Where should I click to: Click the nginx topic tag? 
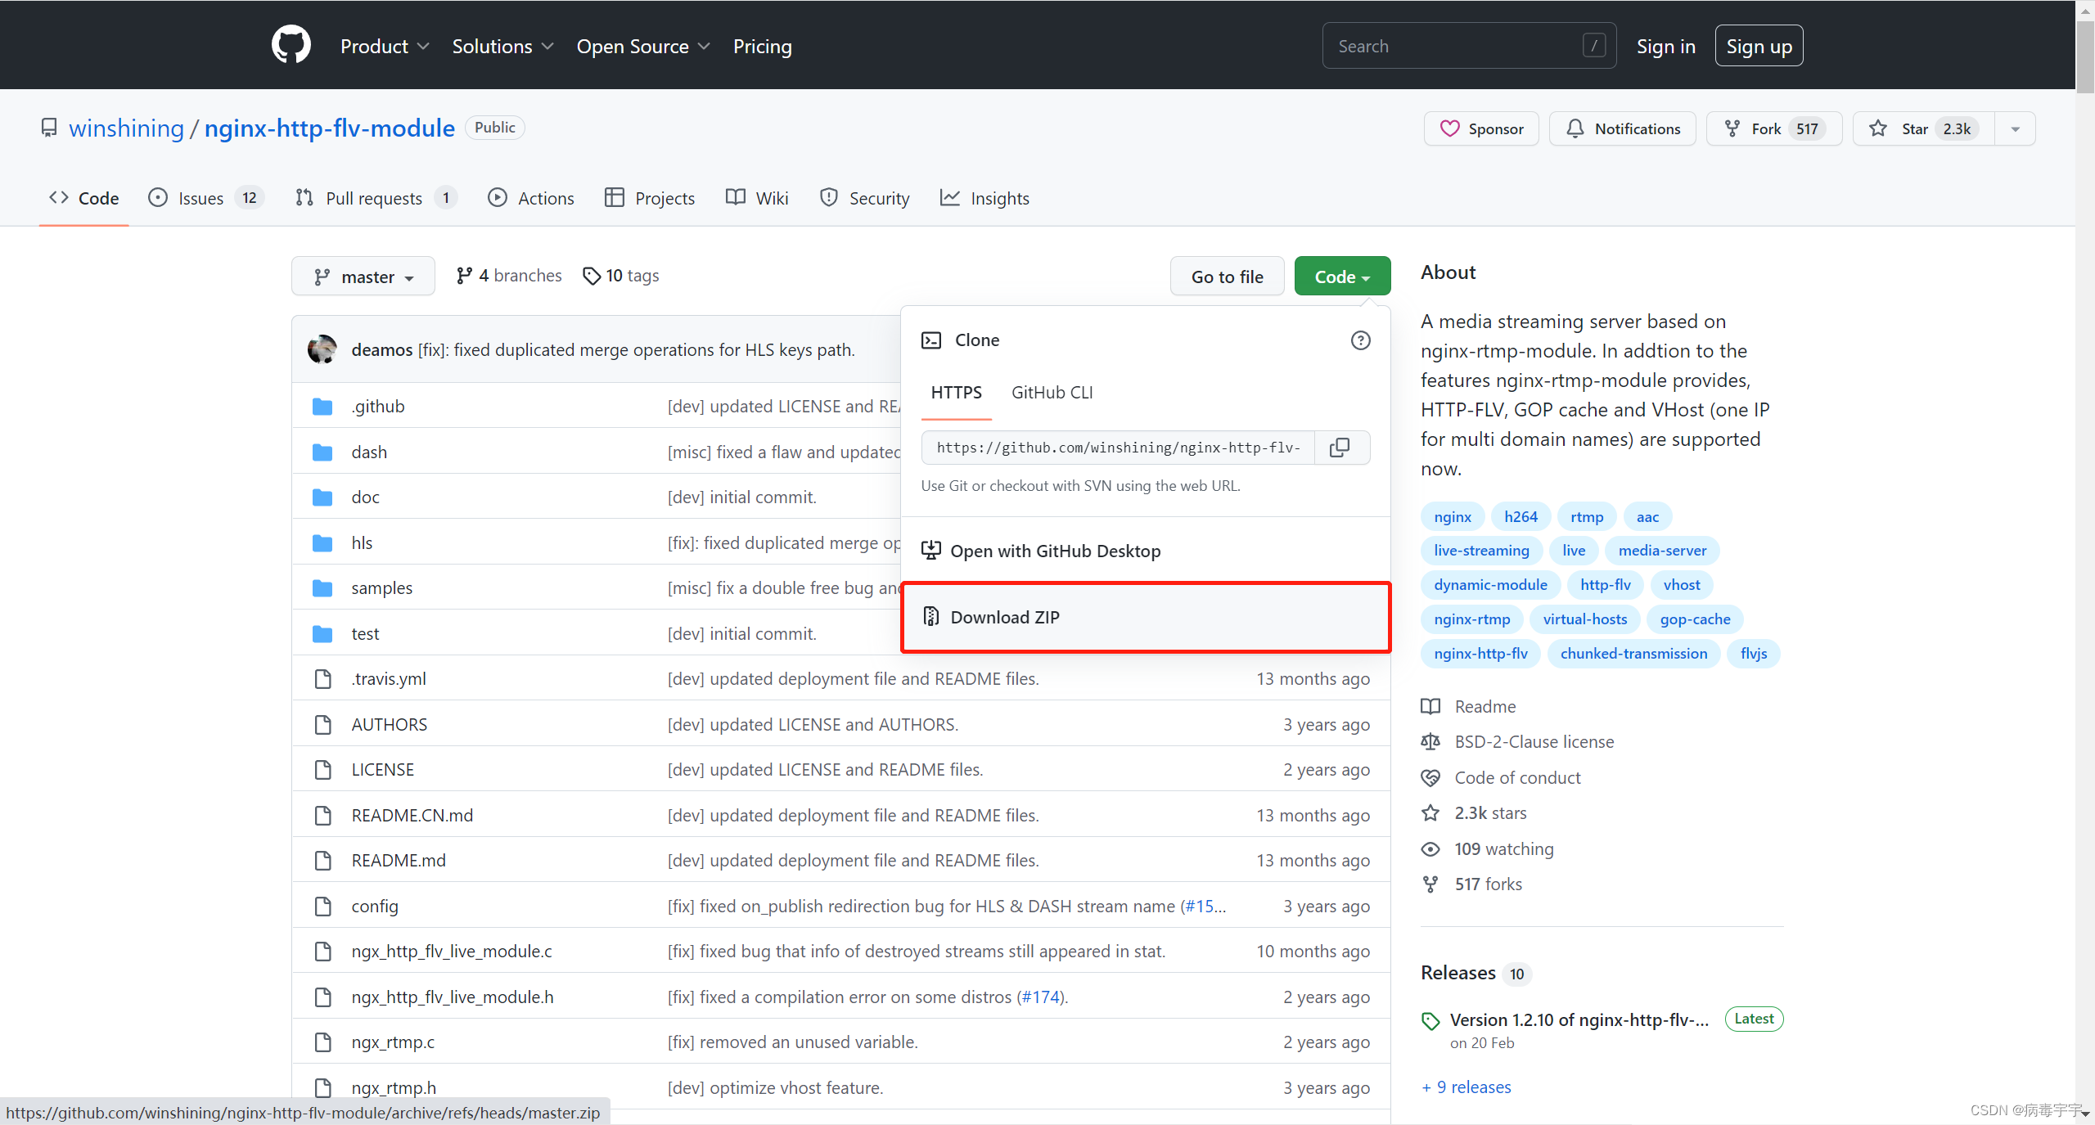1452,517
